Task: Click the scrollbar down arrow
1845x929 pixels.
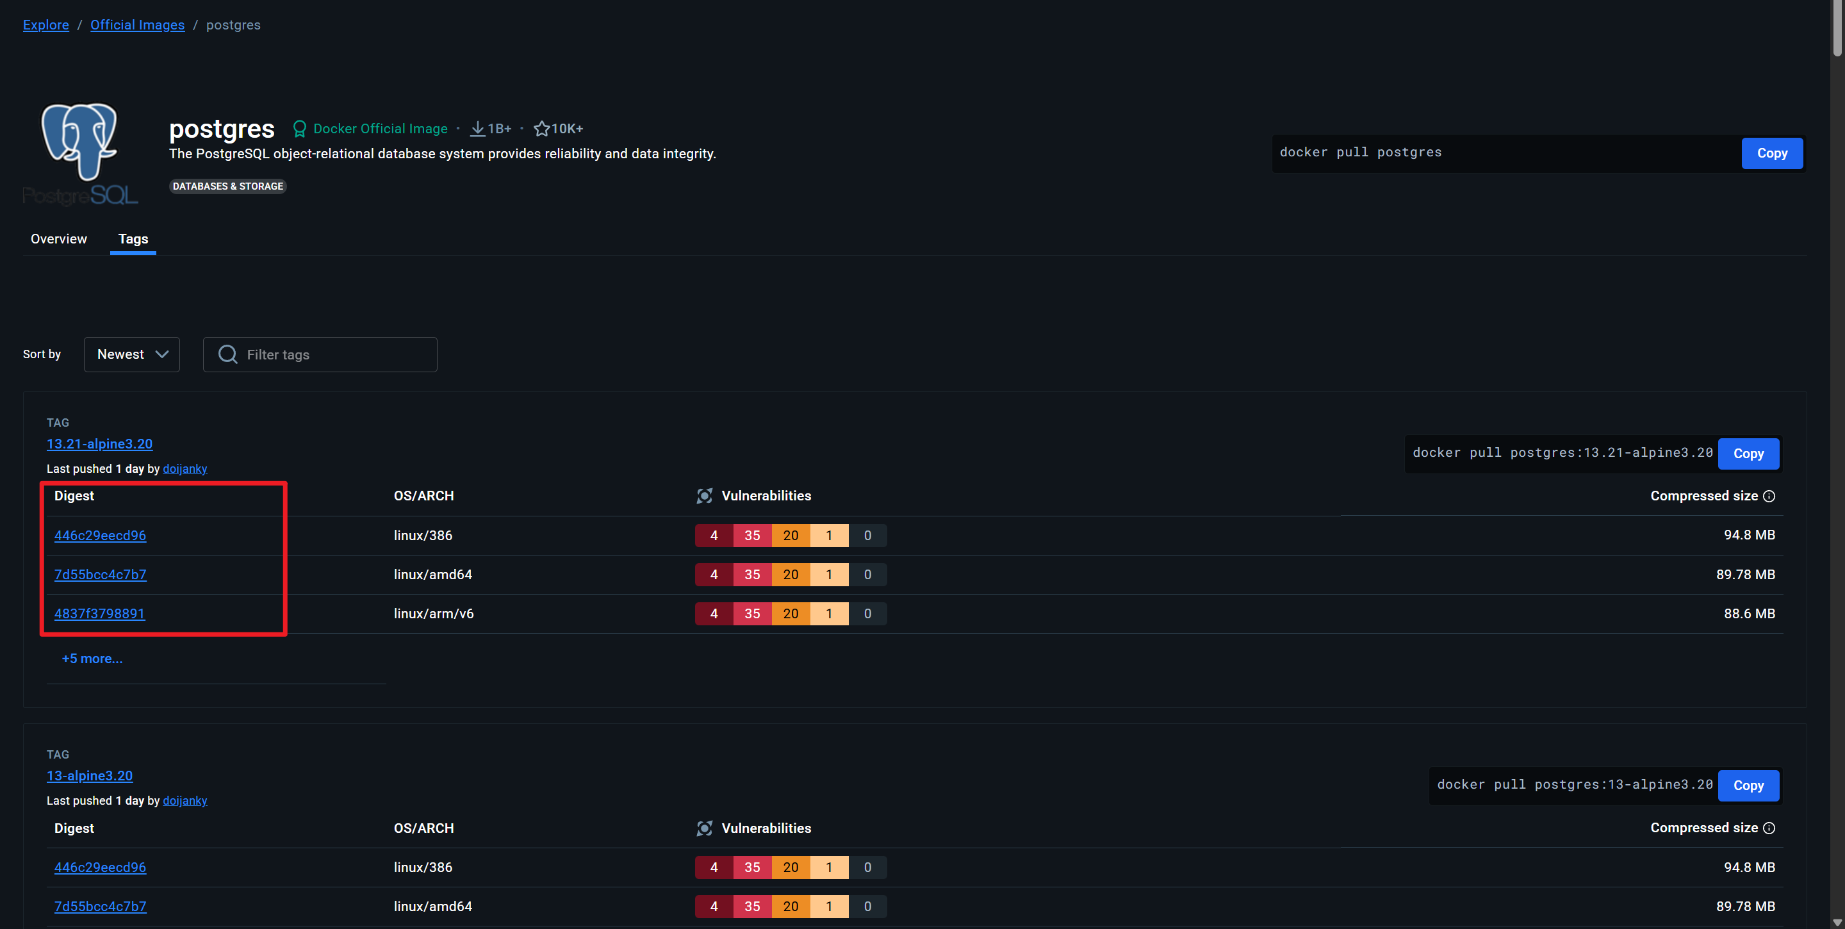Action: click(1838, 923)
